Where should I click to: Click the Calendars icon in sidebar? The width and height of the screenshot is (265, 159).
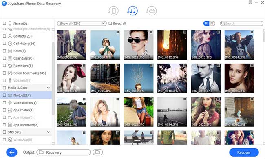[x=10, y=58]
